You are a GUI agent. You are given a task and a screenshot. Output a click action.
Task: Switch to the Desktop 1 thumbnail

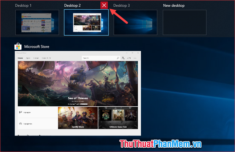(37, 22)
